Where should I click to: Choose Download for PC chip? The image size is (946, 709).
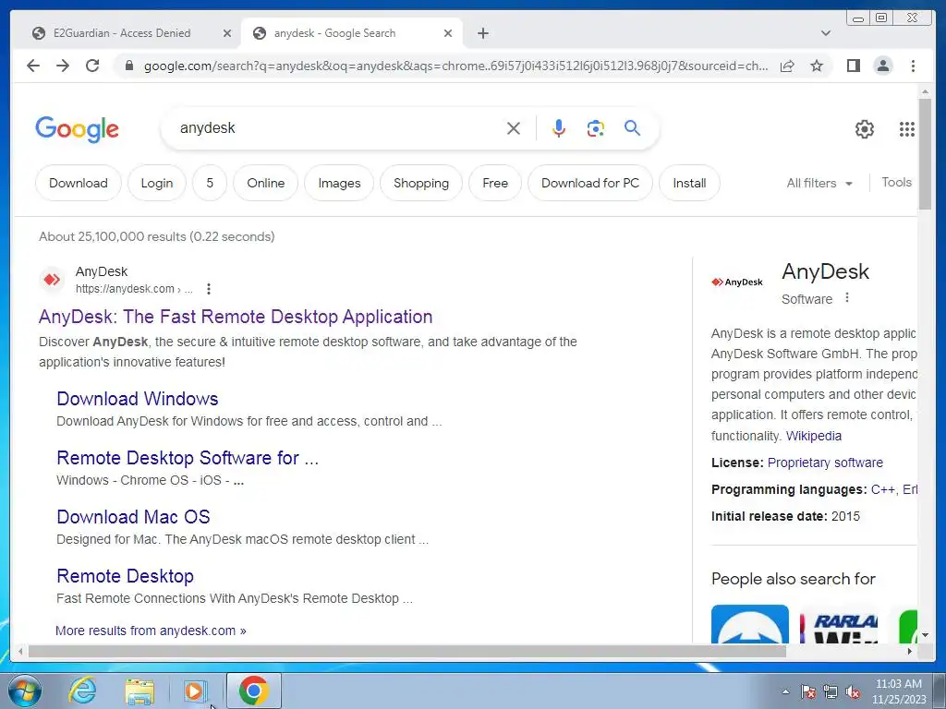tap(590, 183)
